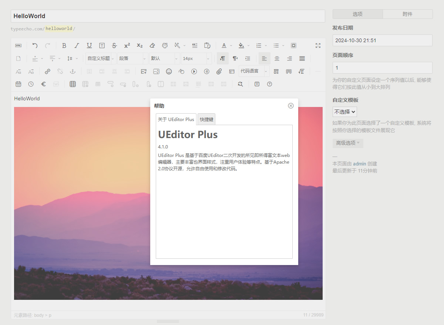The image size is (444, 325).
Task: Open special characters (€) dialog
Action: click(43, 84)
